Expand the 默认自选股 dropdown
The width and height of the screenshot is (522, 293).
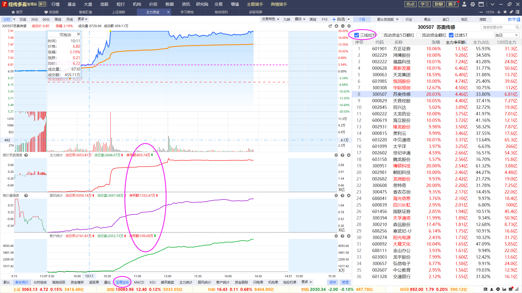pyautogui.click(x=397, y=20)
